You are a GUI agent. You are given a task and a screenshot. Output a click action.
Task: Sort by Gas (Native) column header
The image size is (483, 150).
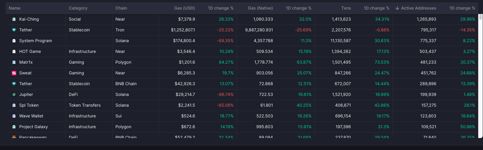pos(260,8)
